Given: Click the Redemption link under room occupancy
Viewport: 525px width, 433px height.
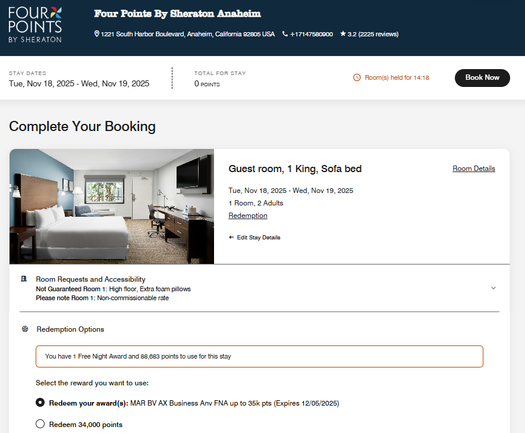Looking at the screenshot, I should 248,215.
